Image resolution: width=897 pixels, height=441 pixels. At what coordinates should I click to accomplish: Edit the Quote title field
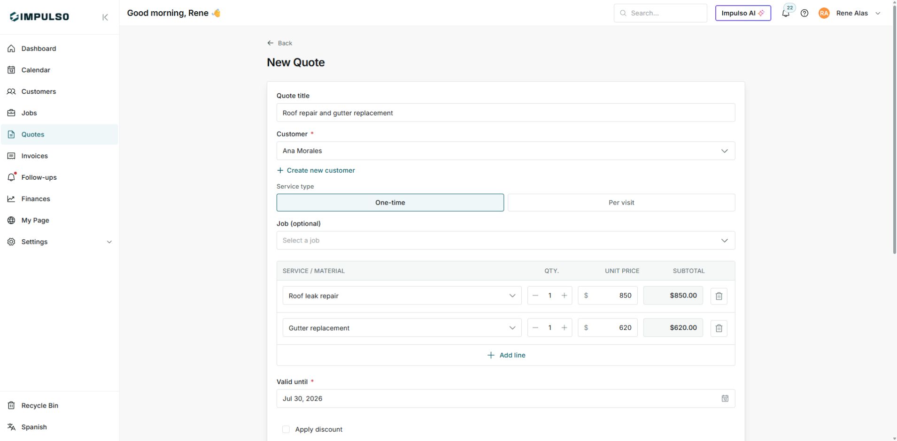[506, 113]
